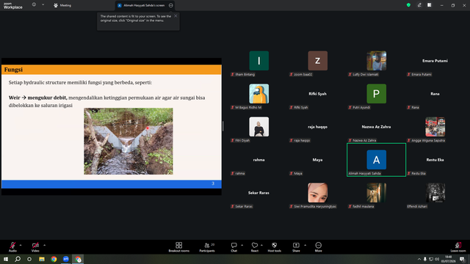The width and height of the screenshot is (470, 264).
Task: Open Google Chrome from taskbar
Action: [x=54, y=259]
